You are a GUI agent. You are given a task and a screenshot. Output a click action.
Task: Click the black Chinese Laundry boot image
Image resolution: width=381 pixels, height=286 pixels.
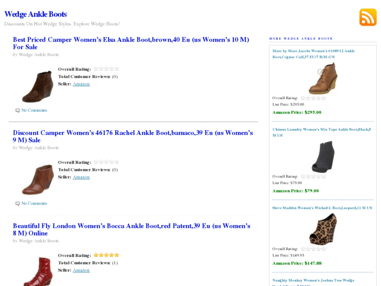click(323, 156)
